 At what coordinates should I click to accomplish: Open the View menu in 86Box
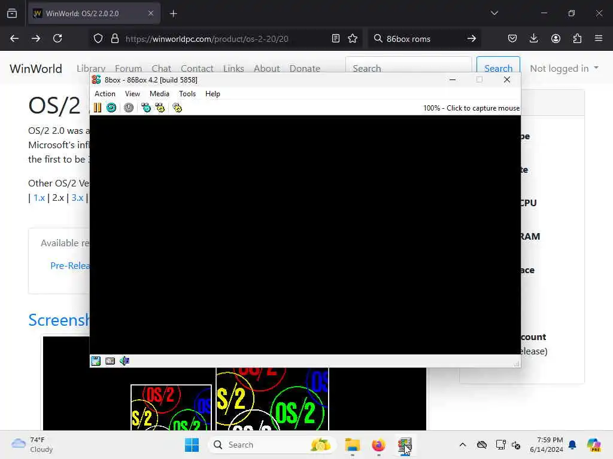click(x=132, y=94)
